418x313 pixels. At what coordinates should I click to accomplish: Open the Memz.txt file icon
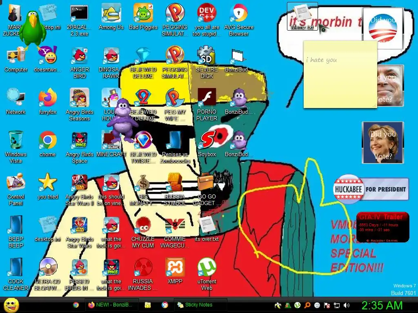(302, 16)
